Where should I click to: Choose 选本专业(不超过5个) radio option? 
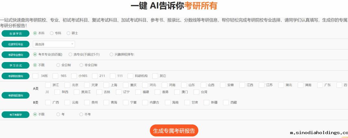point(70,54)
